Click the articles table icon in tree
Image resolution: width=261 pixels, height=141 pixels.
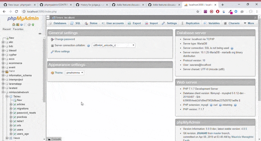(15, 105)
